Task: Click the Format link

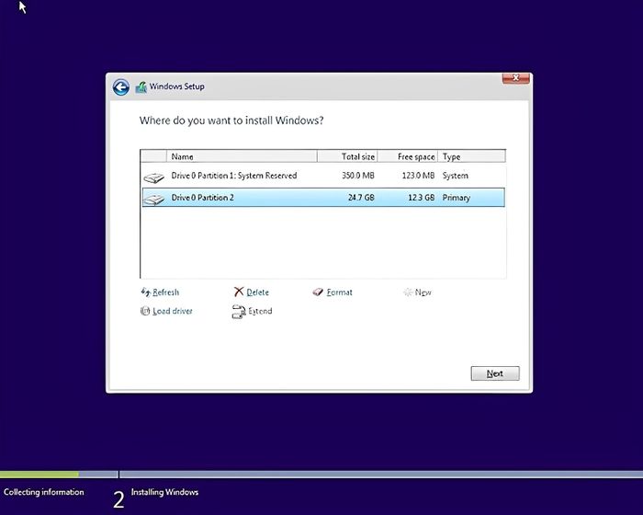Action: pyautogui.click(x=340, y=292)
